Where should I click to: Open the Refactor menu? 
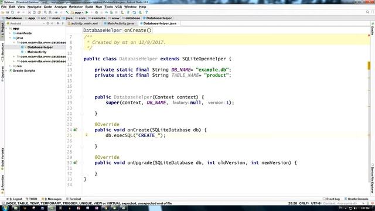coord(76,7)
